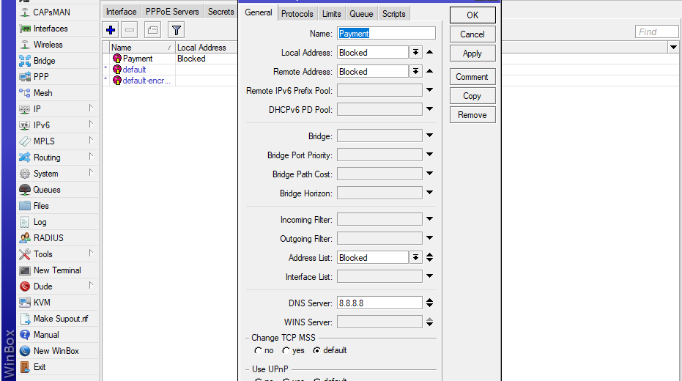Click the DNS Server input field
Viewport: 682px width, 381px height.
point(379,303)
